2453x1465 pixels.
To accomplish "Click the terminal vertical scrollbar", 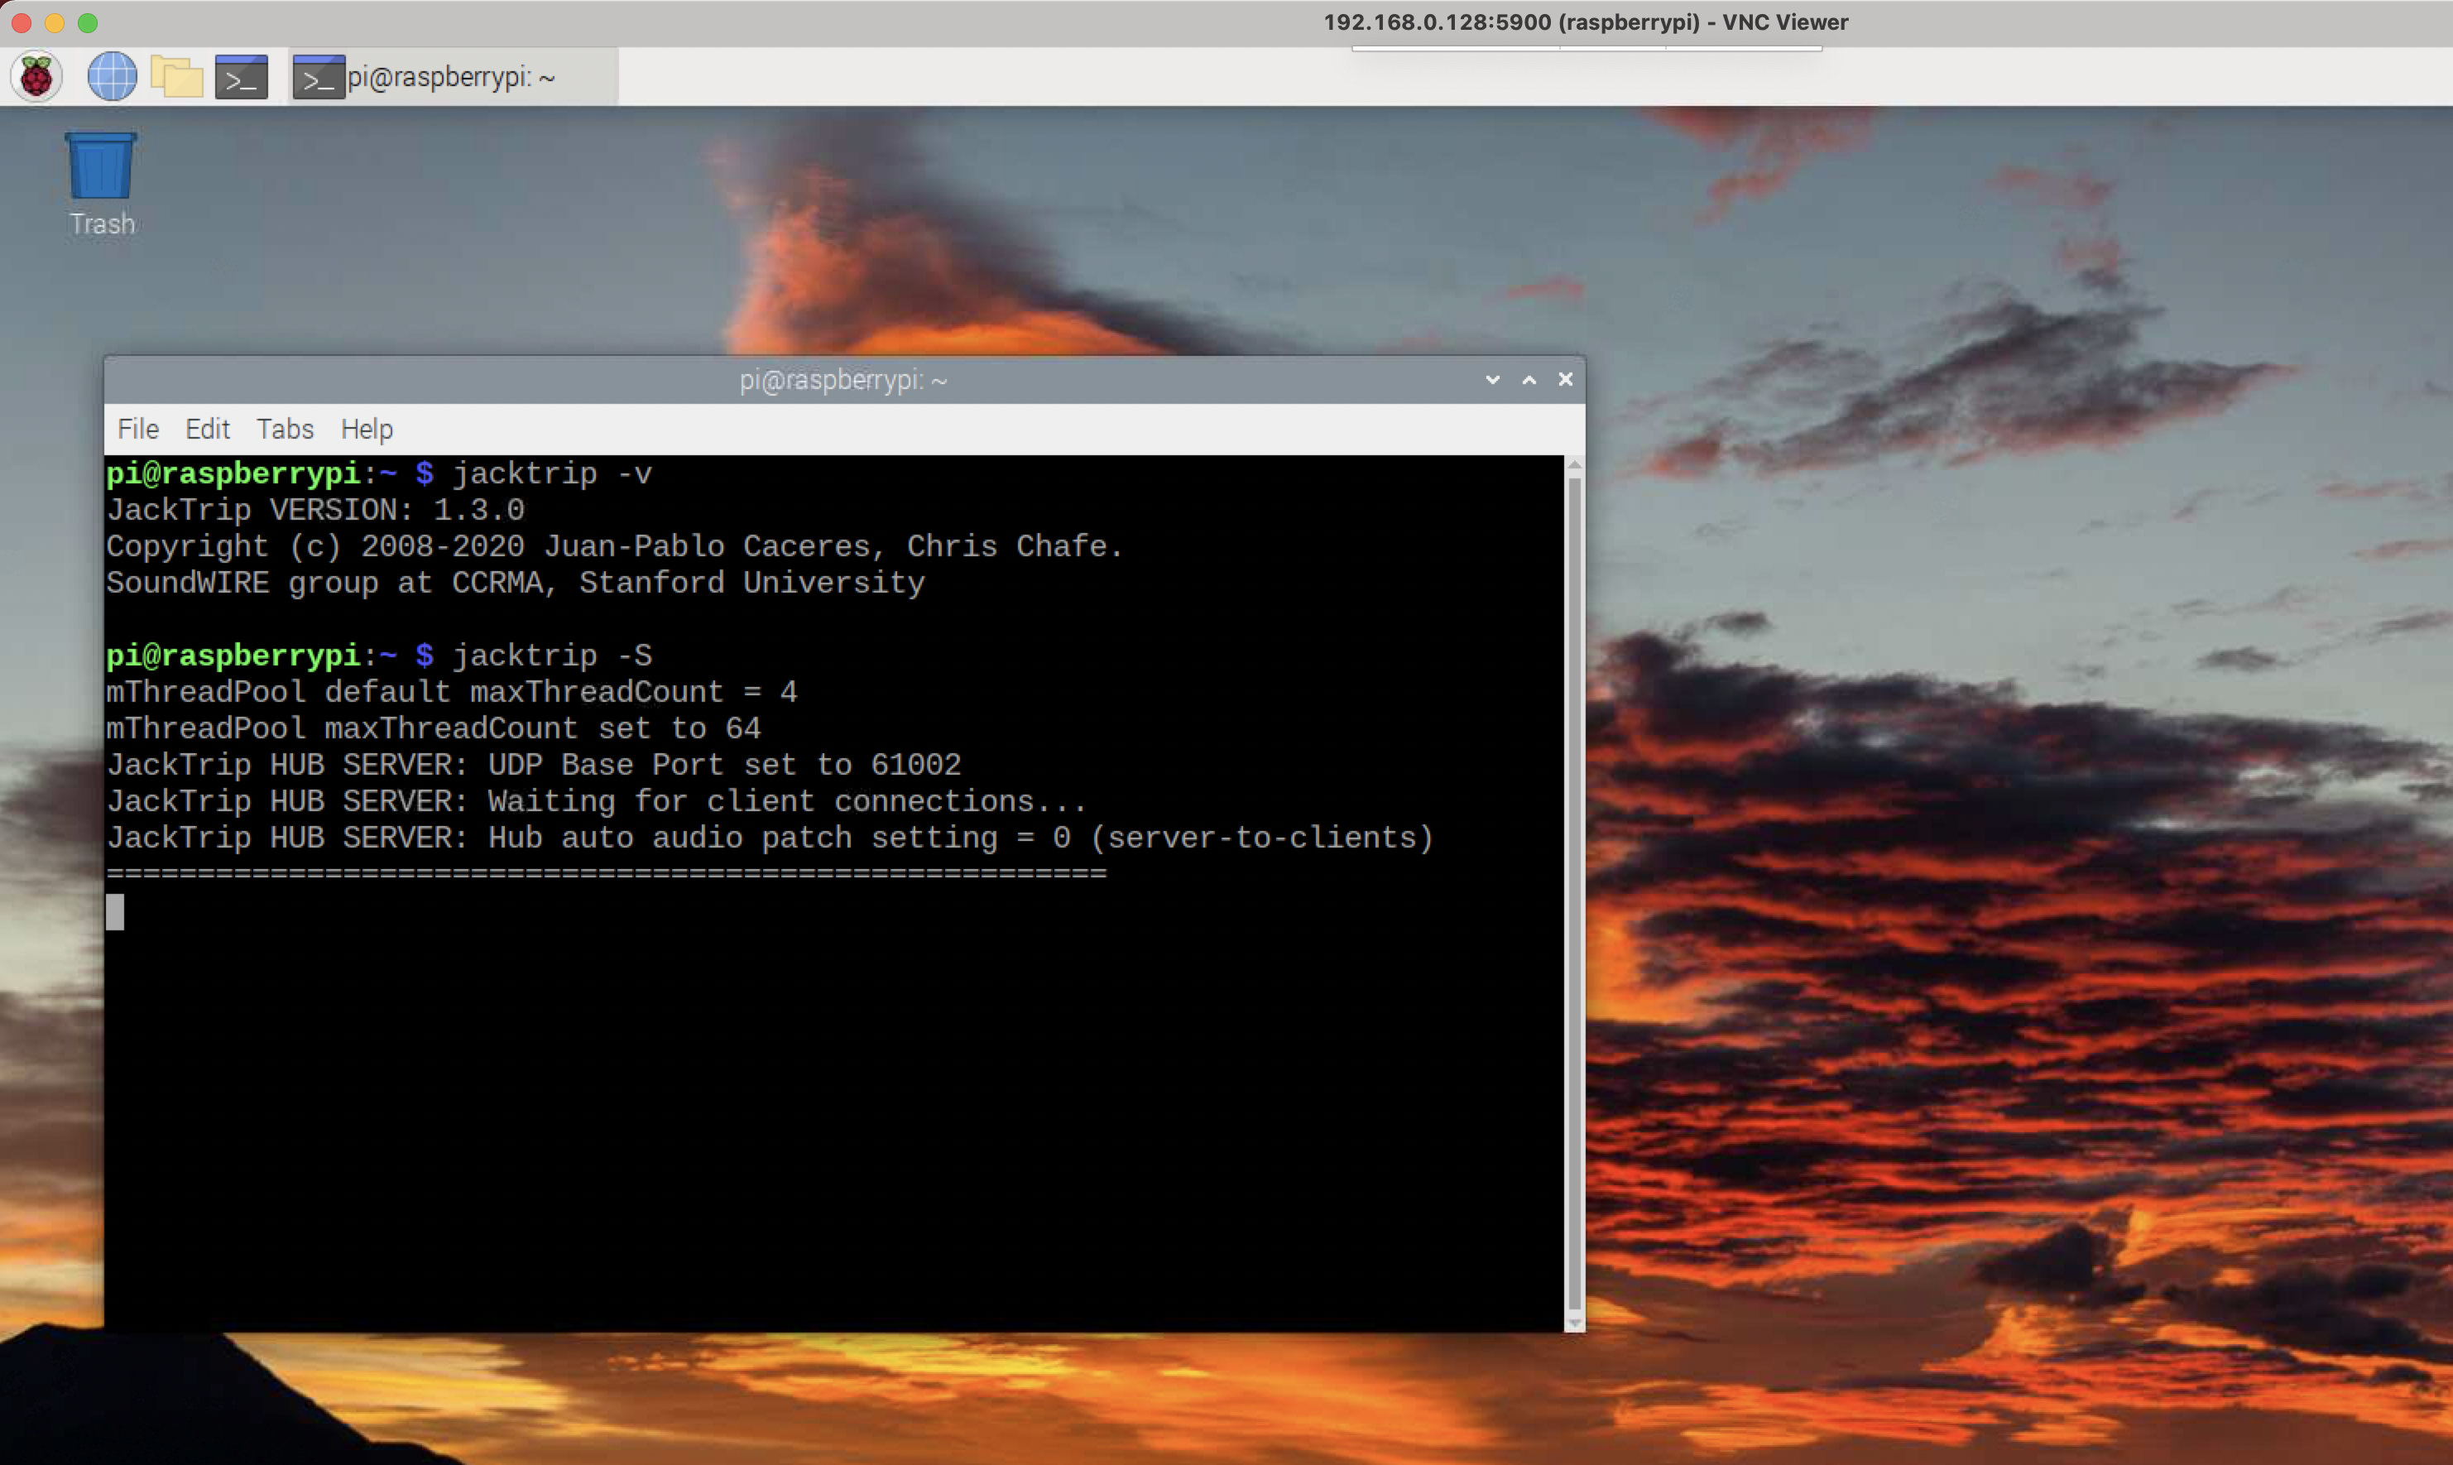I will (1574, 893).
